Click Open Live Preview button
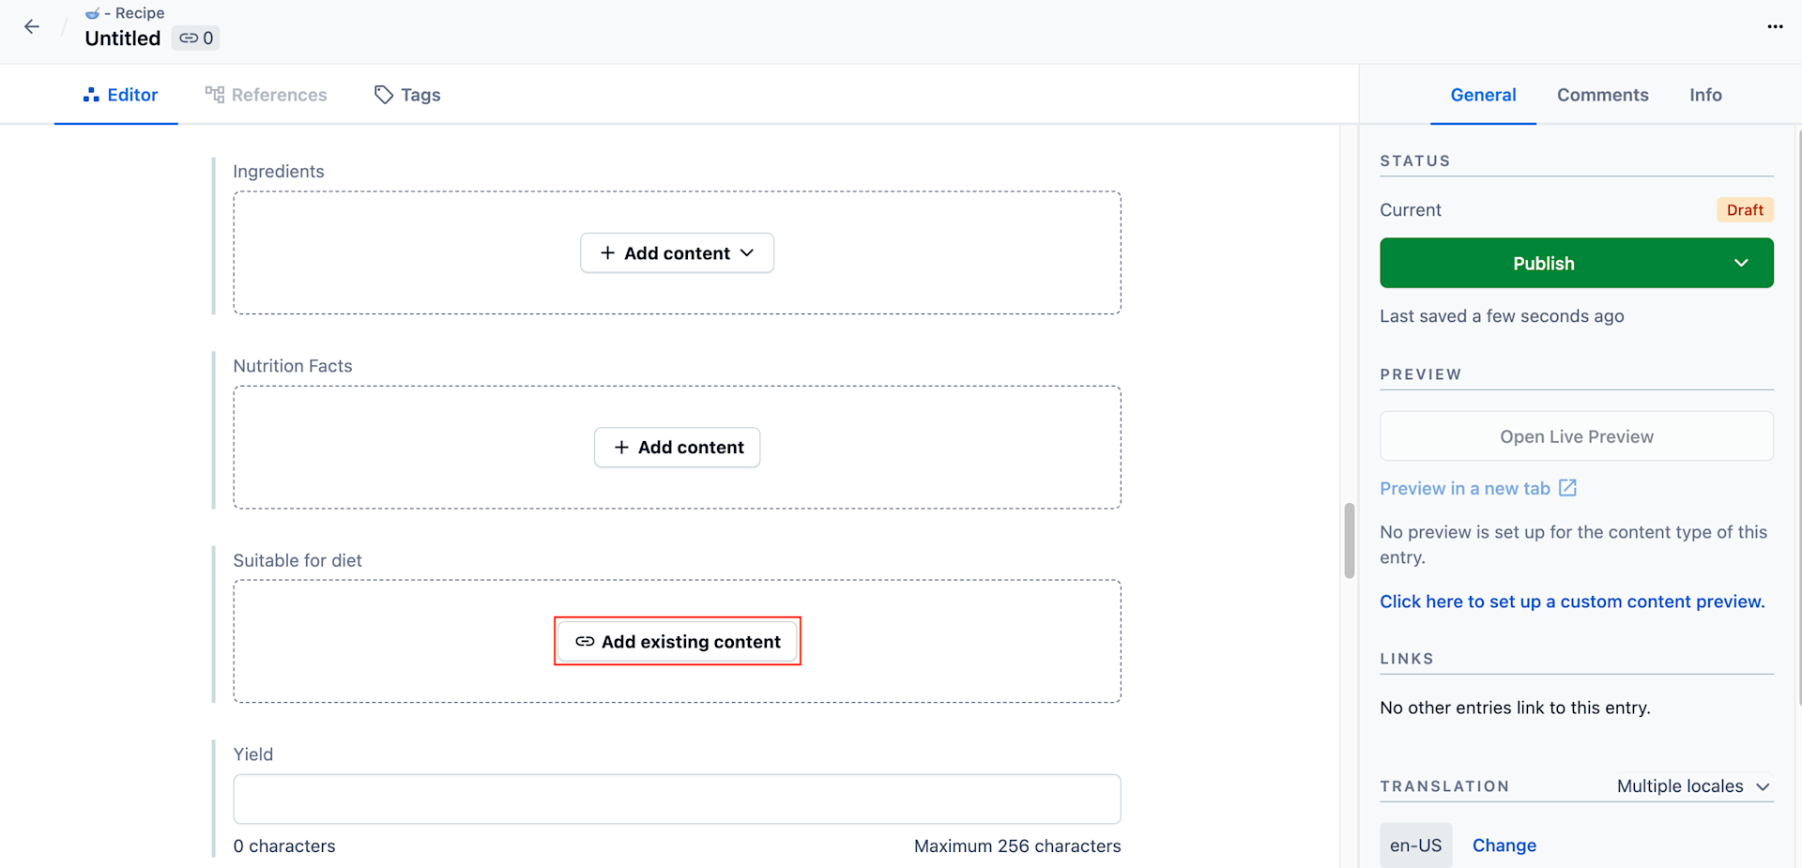This screenshot has height=868, width=1802. click(x=1577, y=436)
